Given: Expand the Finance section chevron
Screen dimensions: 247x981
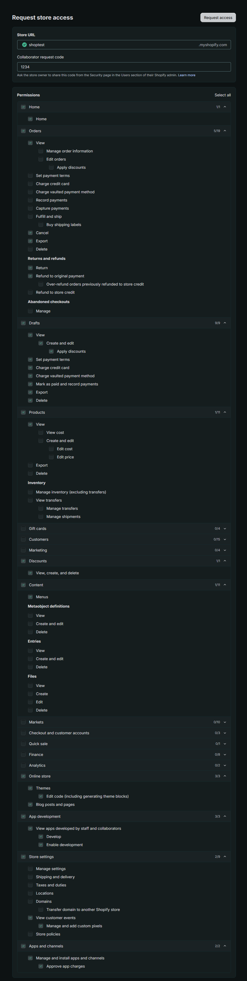Looking at the screenshot, I should pyautogui.click(x=225, y=754).
